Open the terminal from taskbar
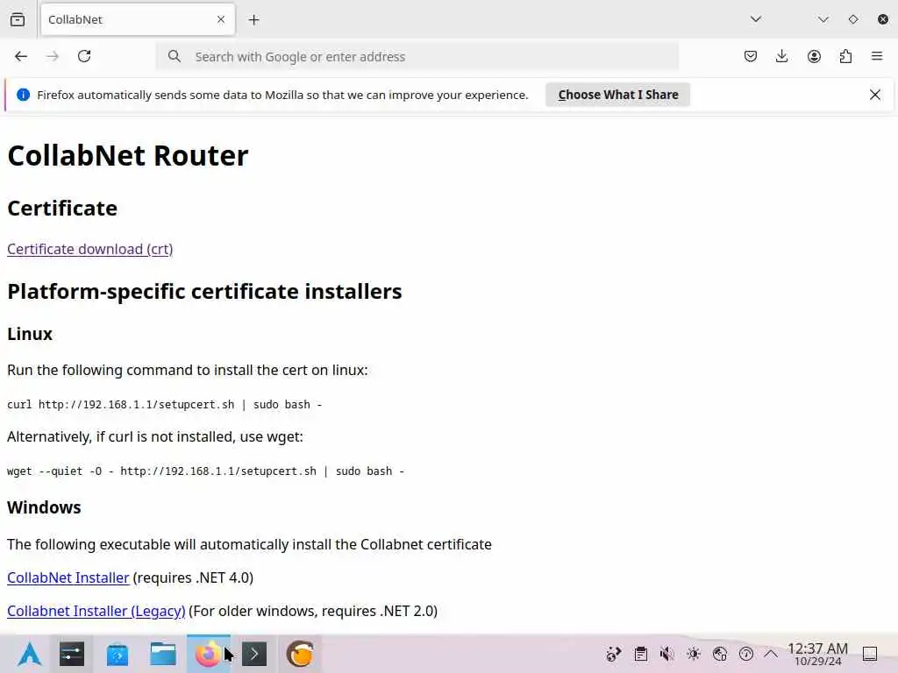 (x=254, y=654)
